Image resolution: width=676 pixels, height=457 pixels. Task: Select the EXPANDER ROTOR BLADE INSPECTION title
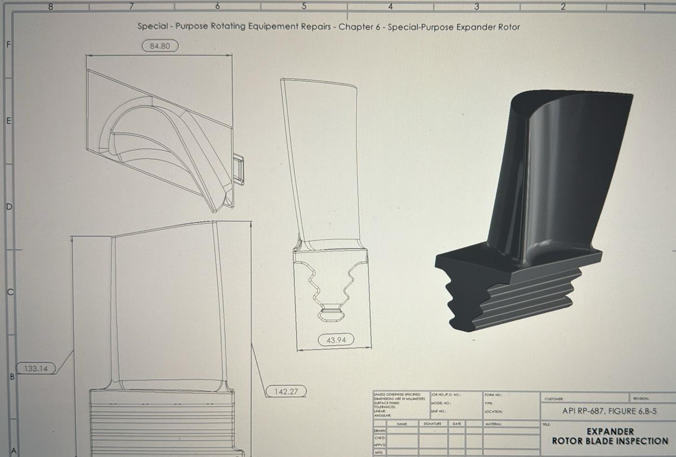[610, 436]
